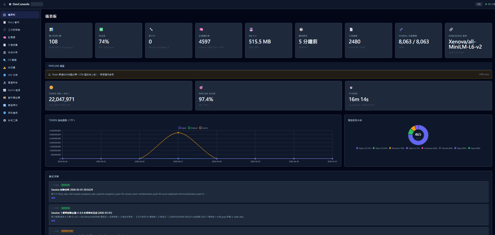Toggle Sonnet (7.9%) in donut legend
Screen dimensions: 495x235
tap(397, 148)
